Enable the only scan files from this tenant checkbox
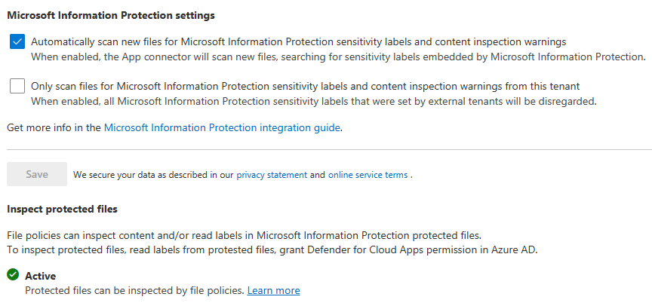 point(17,87)
